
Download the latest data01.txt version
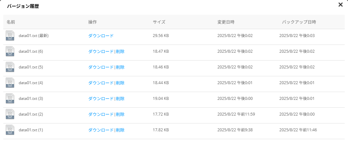point(101,36)
